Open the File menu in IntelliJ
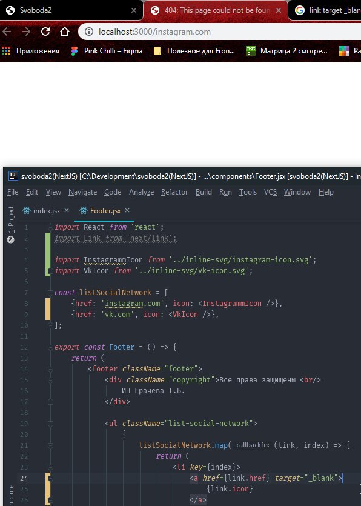This screenshot has width=361, height=506. pos(13,192)
